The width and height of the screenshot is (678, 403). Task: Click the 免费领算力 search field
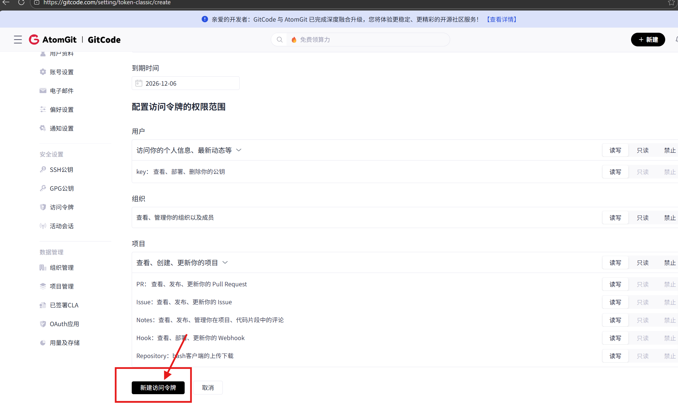[x=370, y=40]
